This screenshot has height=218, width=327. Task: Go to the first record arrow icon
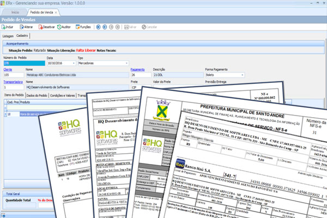(x=99, y=27)
